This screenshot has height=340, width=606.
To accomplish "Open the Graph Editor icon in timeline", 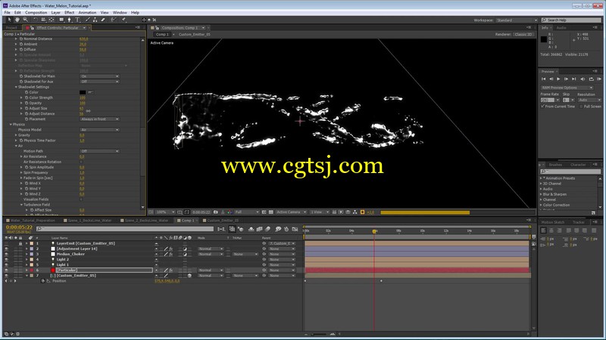I will tap(295, 229).
